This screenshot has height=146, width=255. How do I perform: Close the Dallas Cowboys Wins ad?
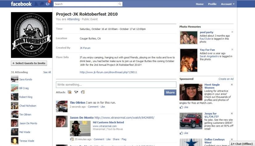(x=232, y=139)
